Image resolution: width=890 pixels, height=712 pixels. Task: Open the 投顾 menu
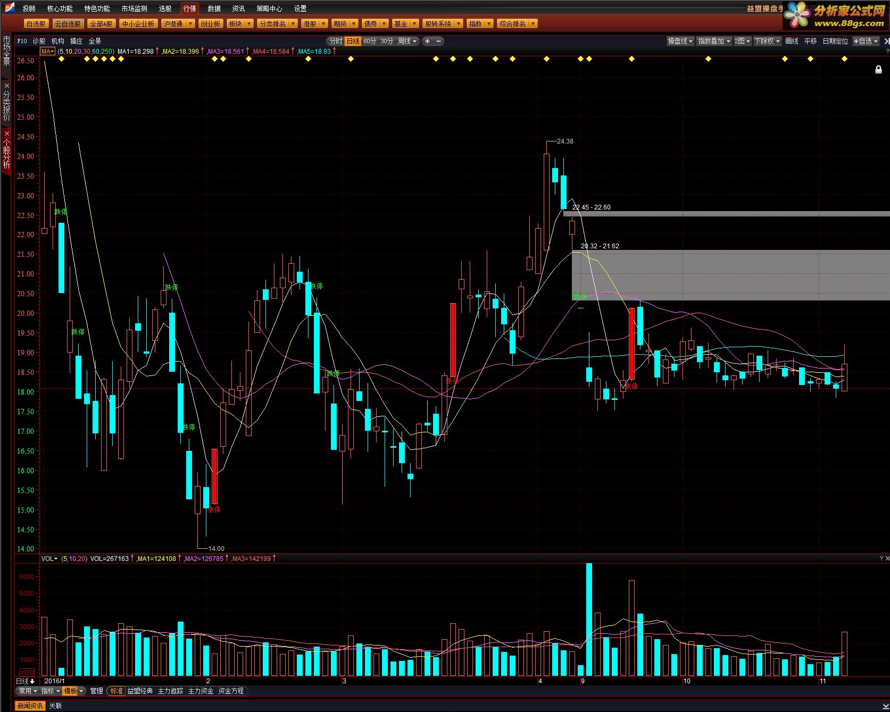(29, 9)
